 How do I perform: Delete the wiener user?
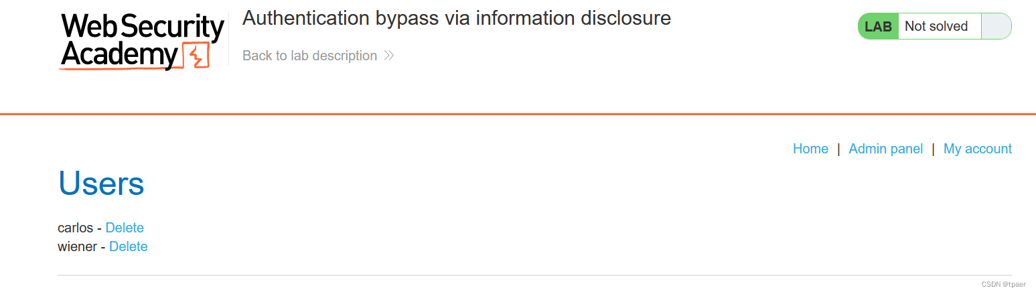coord(128,246)
